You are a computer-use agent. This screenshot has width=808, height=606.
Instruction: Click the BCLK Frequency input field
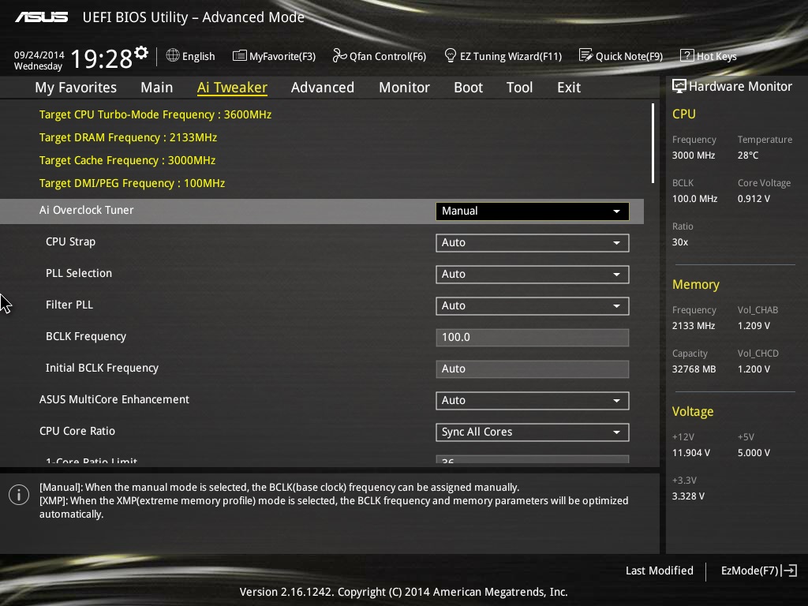coord(533,337)
